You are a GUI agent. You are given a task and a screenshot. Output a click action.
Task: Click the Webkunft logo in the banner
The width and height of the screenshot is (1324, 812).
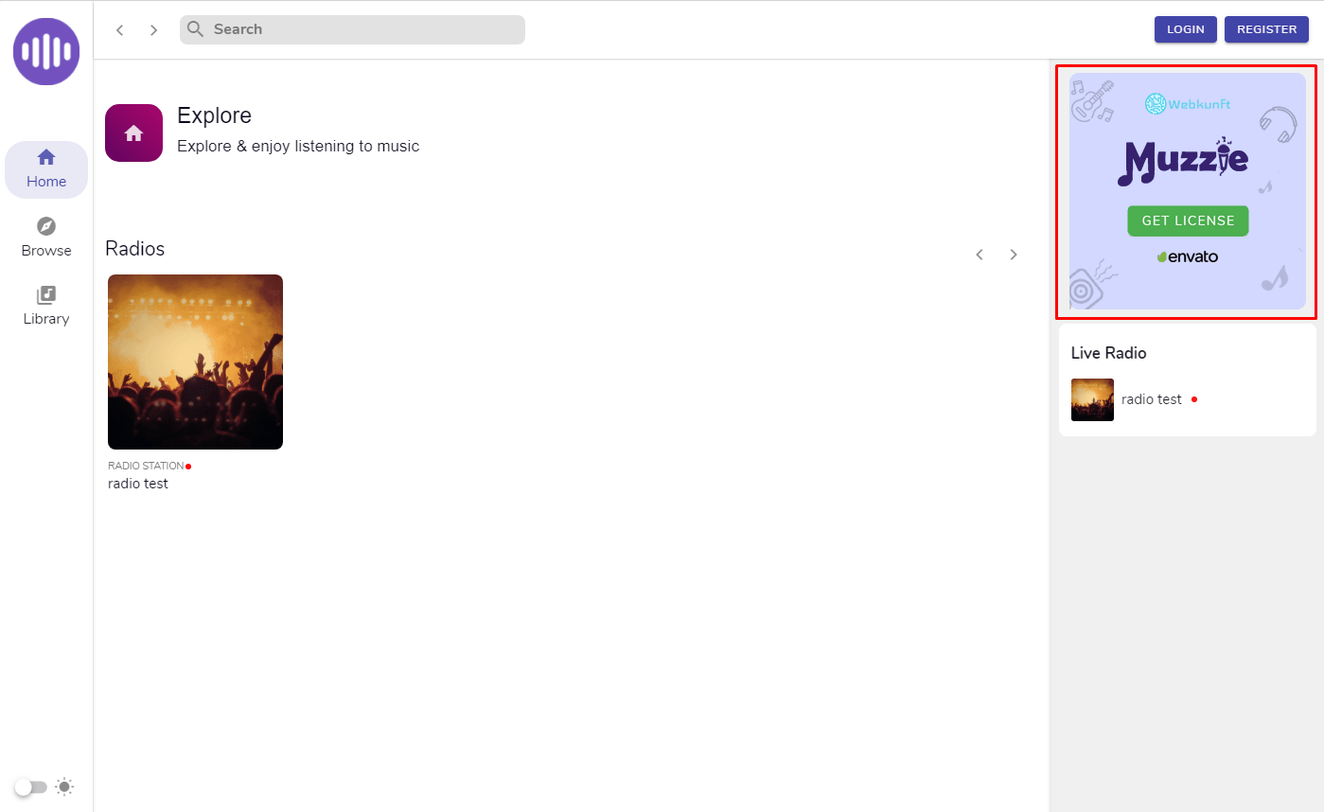(x=1187, y=104)
